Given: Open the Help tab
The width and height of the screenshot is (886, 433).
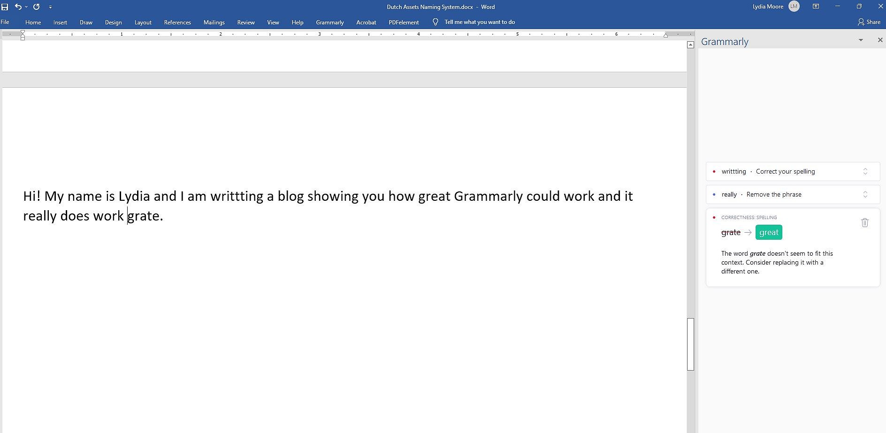Looking at the screenshot, I should coord(298,22).
